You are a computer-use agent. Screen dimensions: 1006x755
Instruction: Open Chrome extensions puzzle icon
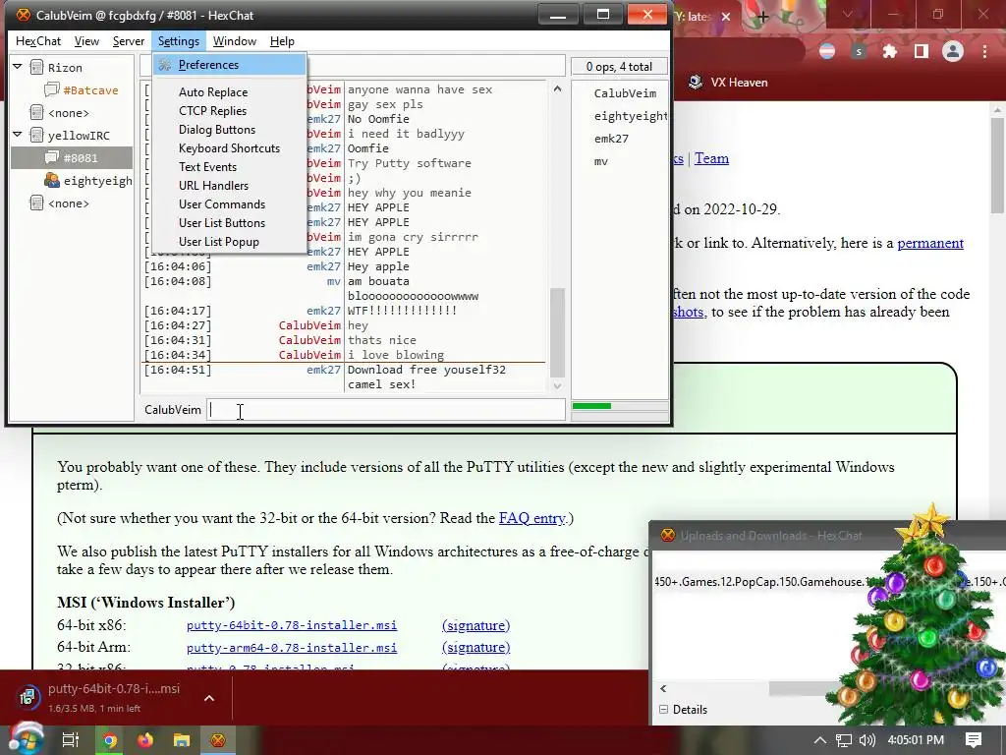pos(889,51)
